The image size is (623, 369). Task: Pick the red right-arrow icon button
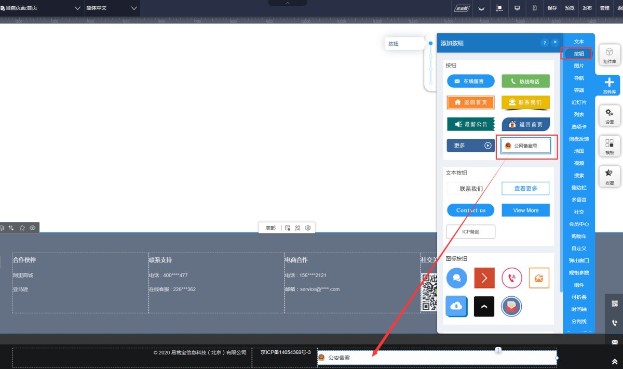(x=484, y=278)
